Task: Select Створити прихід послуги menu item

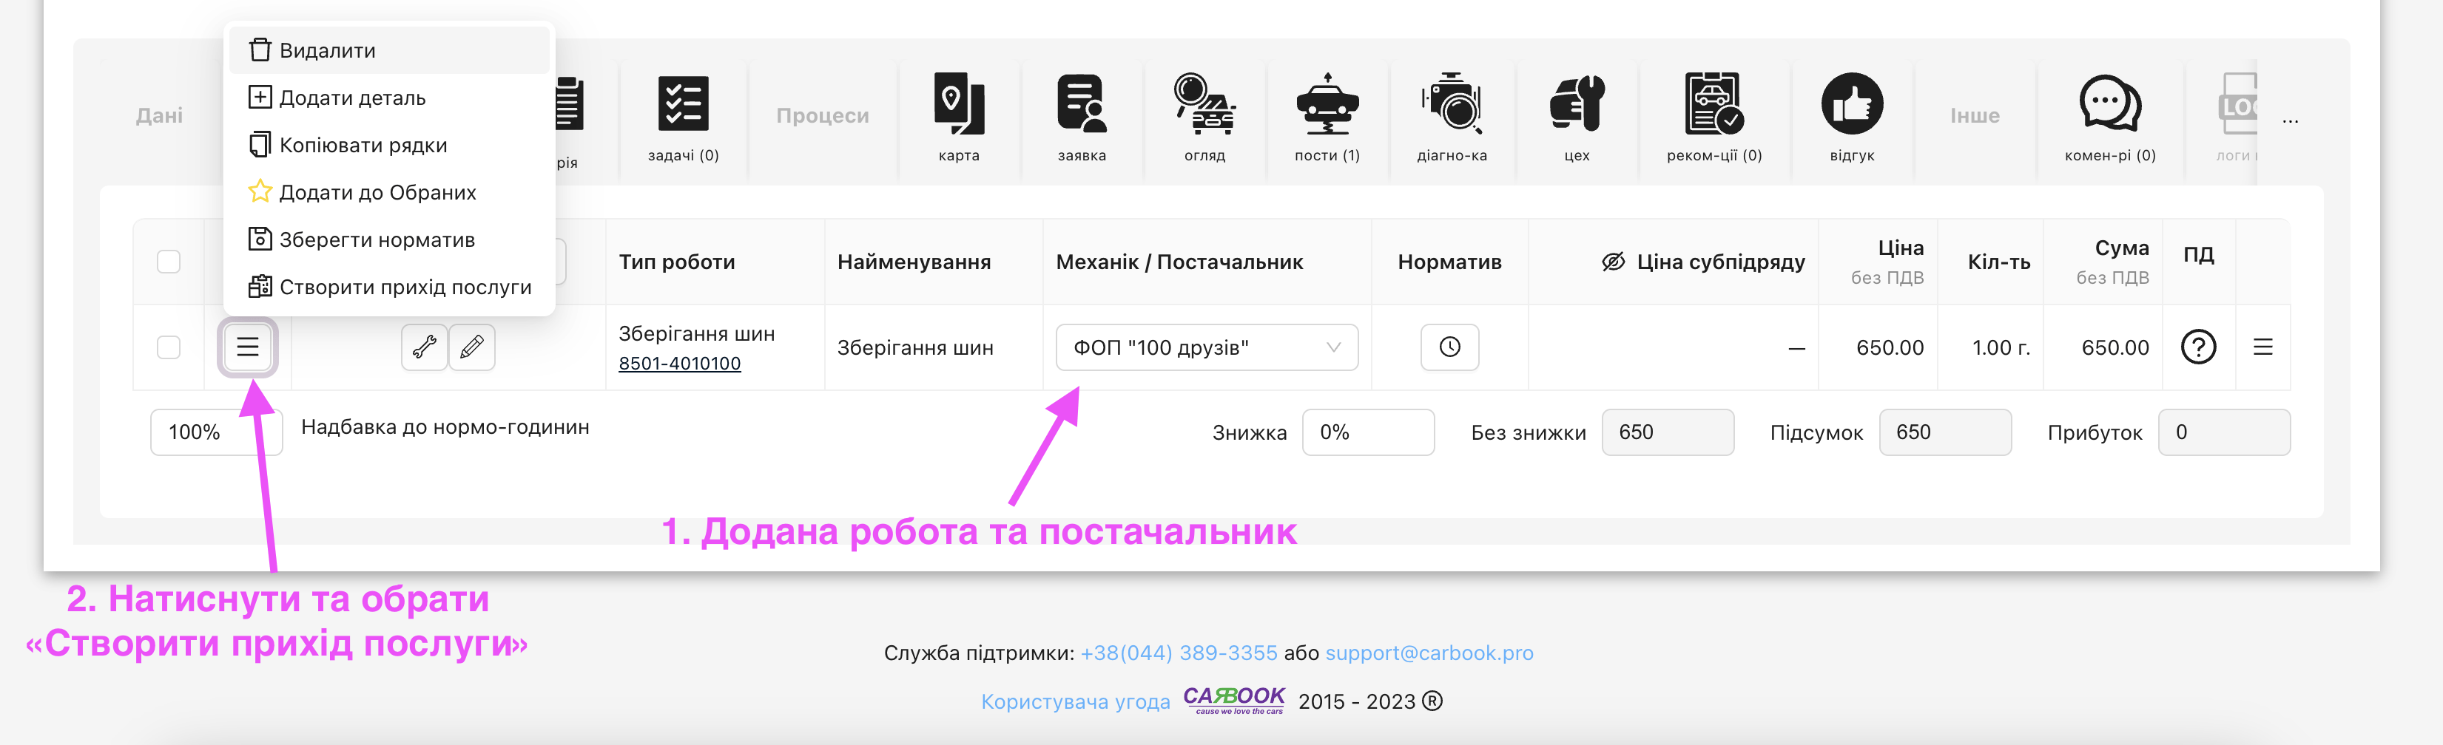Action: point(404,288)
